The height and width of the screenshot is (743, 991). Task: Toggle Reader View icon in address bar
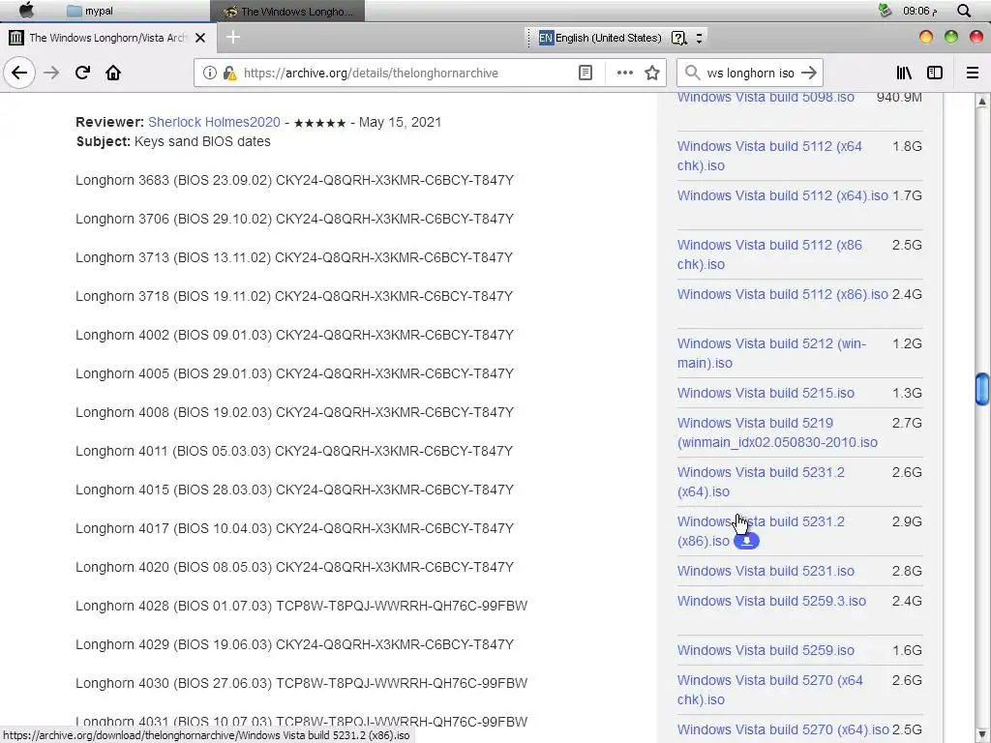point(586,73)
